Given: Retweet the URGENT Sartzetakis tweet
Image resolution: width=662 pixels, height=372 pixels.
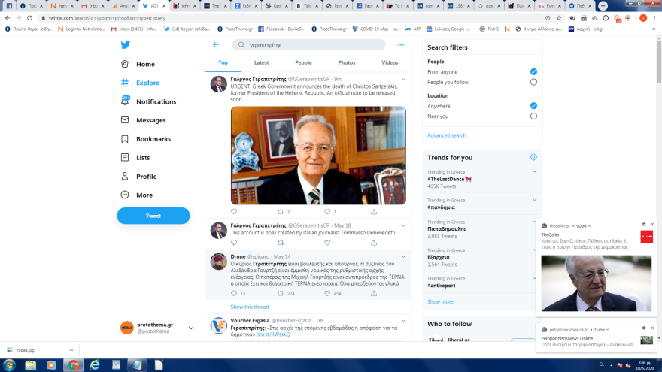Looking at the screenshot, I should pos(281,212).
